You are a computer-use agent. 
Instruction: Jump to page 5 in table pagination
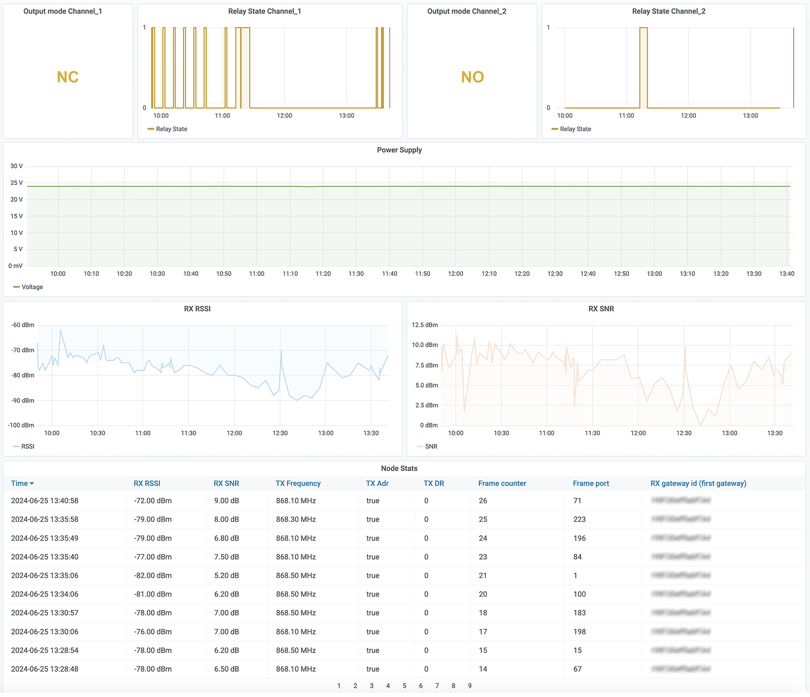point(404,686)
